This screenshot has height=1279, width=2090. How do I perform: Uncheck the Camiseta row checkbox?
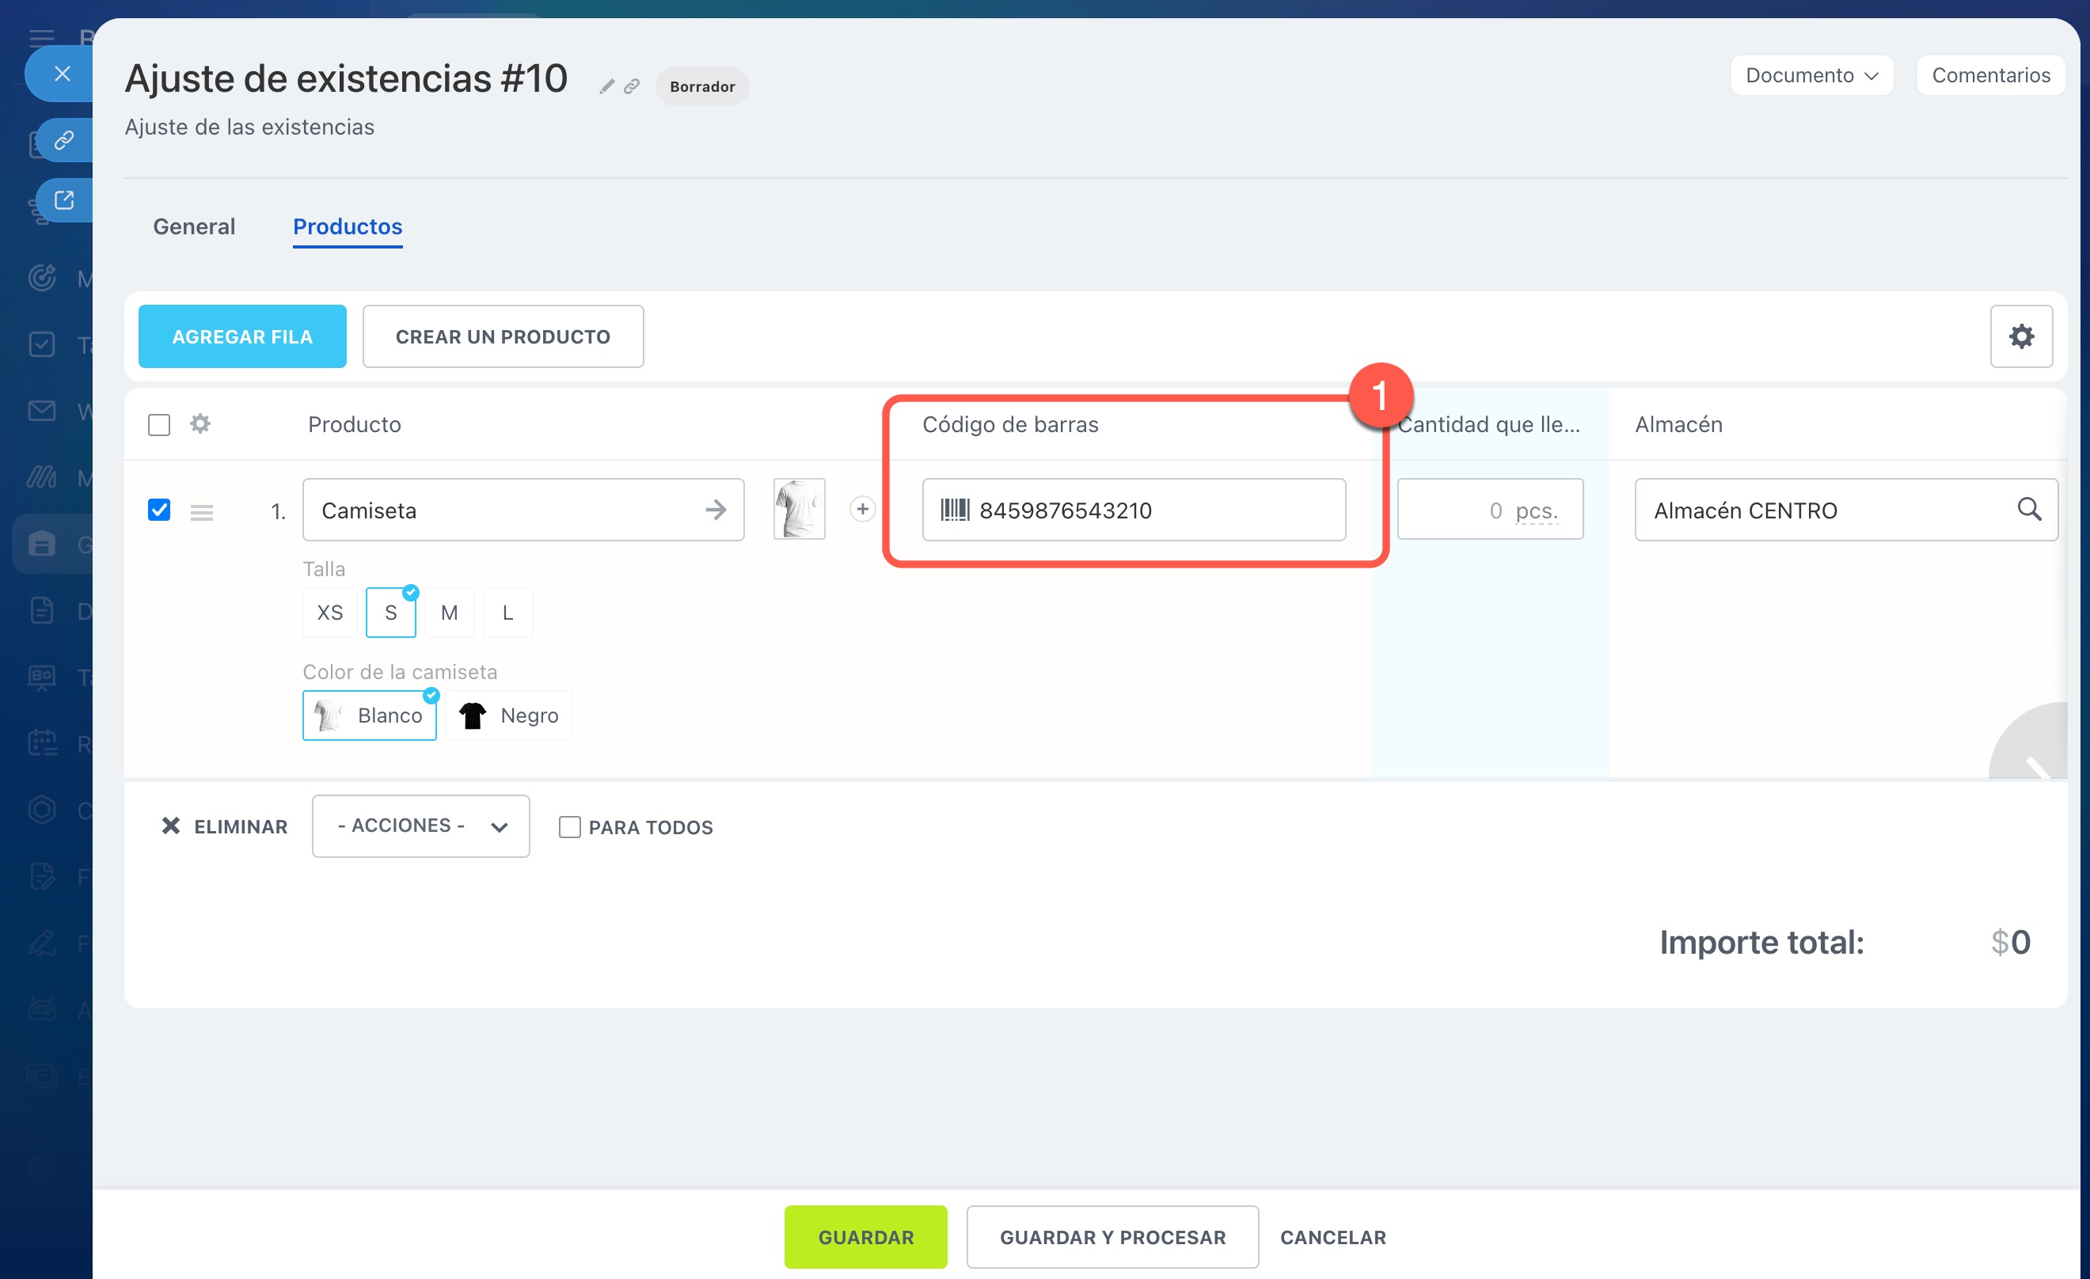pyautogui.click(x=158, y=510)
